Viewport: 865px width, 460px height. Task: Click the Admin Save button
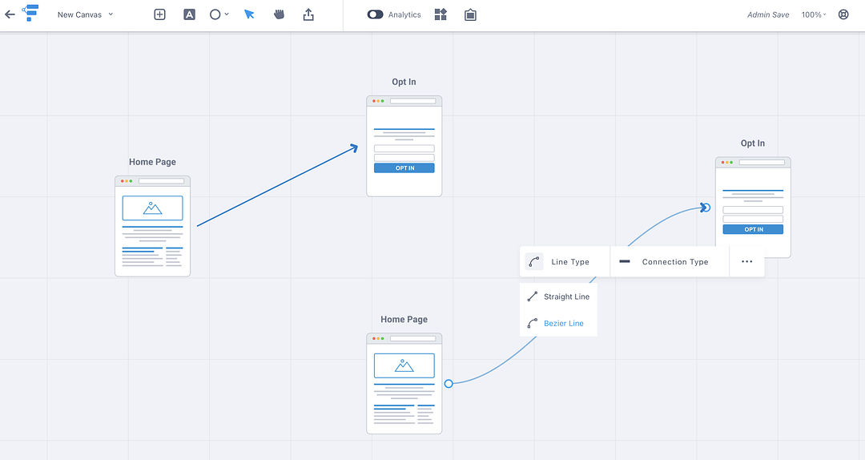tap(768, 14)
